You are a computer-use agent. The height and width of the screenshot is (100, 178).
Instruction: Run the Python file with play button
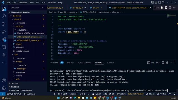coord(155,7)
